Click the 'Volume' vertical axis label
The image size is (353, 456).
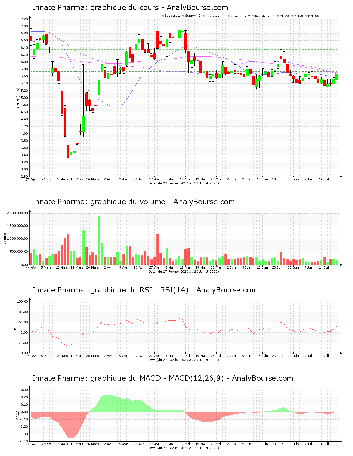(5, 239)
